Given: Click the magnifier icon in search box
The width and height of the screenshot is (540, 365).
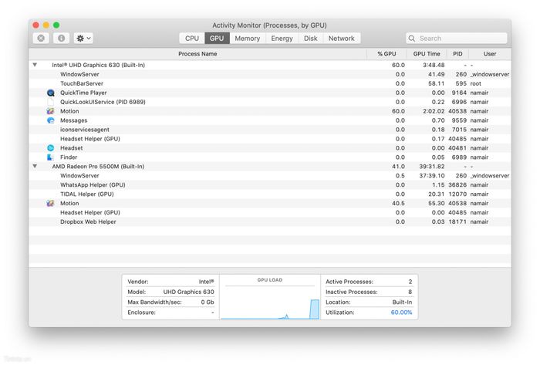Looking at the screenshot, I should 411,39.
